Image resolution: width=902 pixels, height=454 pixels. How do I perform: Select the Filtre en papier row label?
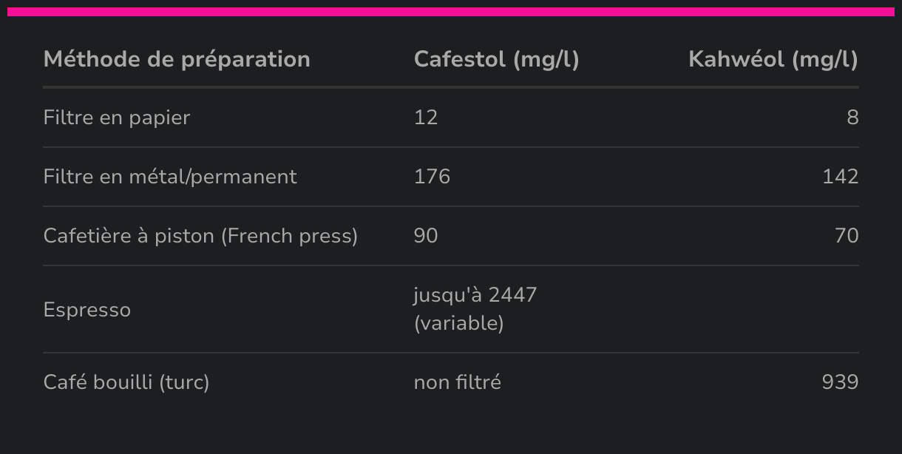(117, 118)
